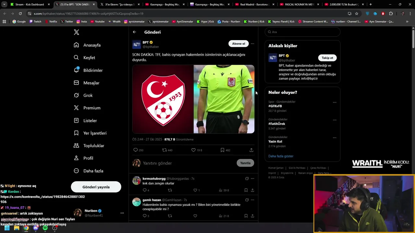
Task: Open trend #FatihÜrek
Action: [277, 124]
